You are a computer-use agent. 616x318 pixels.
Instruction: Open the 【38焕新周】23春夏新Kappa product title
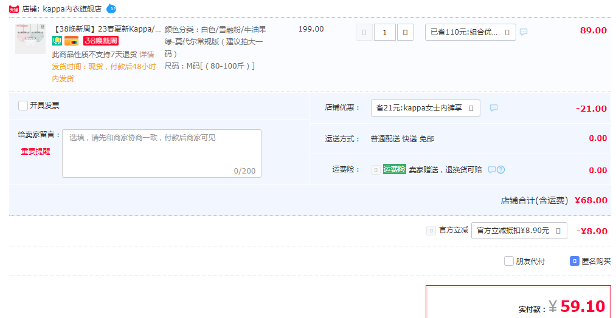pos(106,29)
